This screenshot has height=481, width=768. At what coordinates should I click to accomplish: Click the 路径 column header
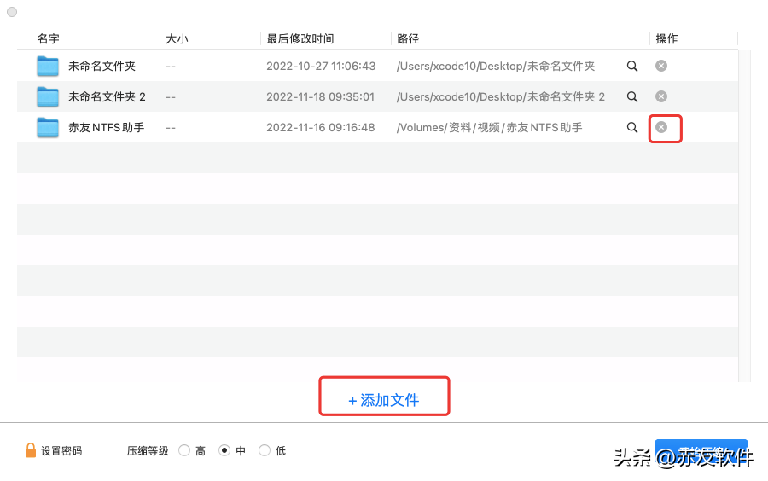pos(408,38)
